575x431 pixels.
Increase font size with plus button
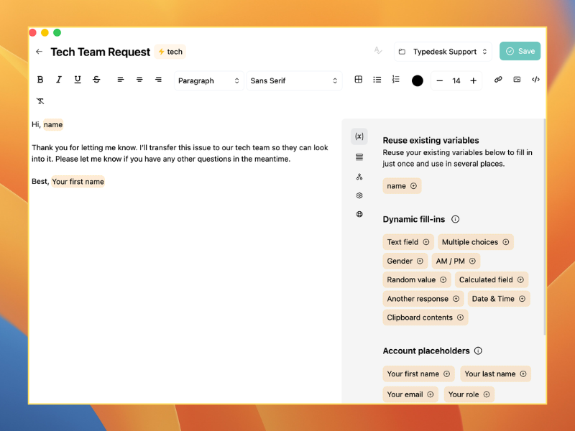pyautogui.click(x=474, y=80)
